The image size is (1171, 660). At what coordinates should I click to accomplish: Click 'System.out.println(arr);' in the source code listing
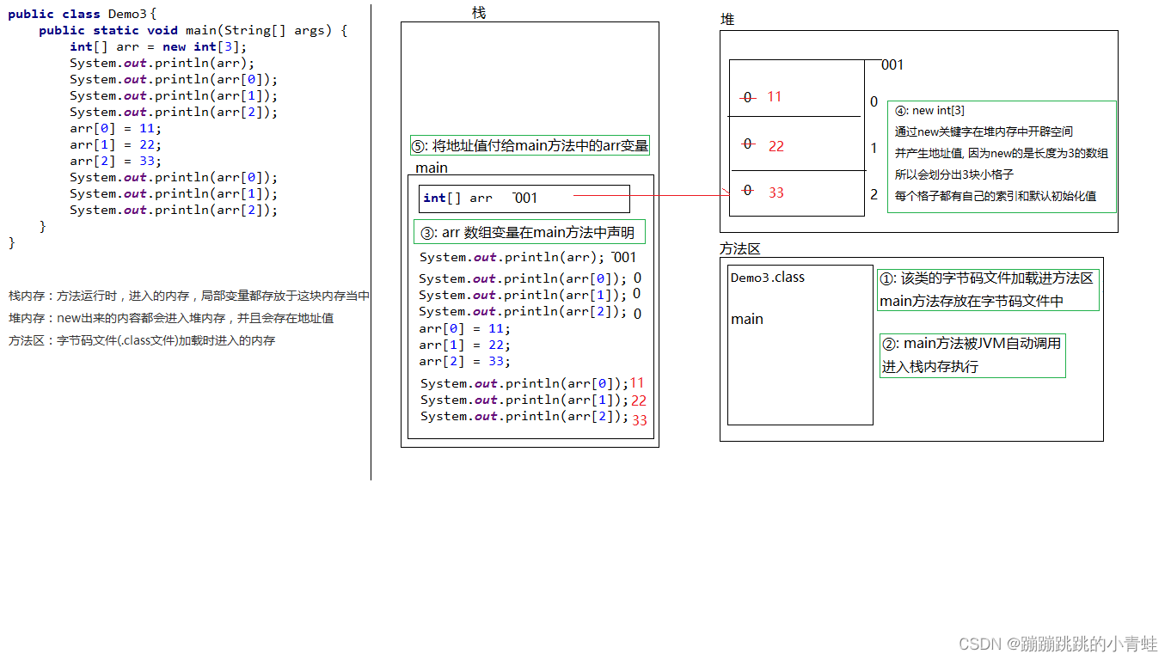point(162,63)
